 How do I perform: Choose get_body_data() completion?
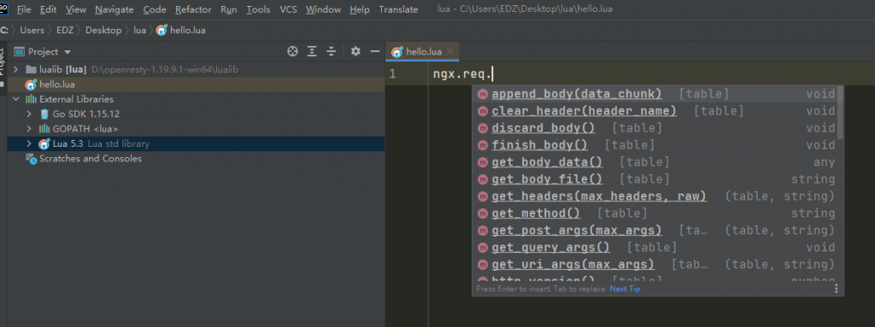(655, 162)
